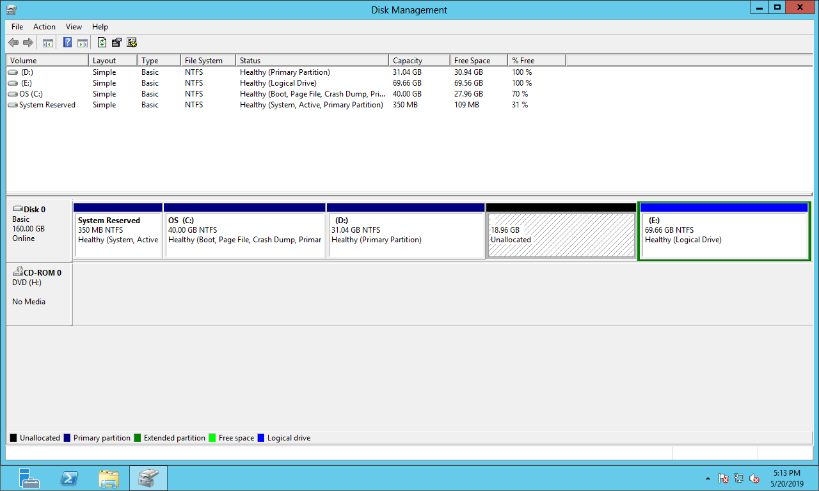Viewport: 819px width, 491px height.
Task: Select the 18.96 GB Unallocated space block
Action: pos(561,235)
